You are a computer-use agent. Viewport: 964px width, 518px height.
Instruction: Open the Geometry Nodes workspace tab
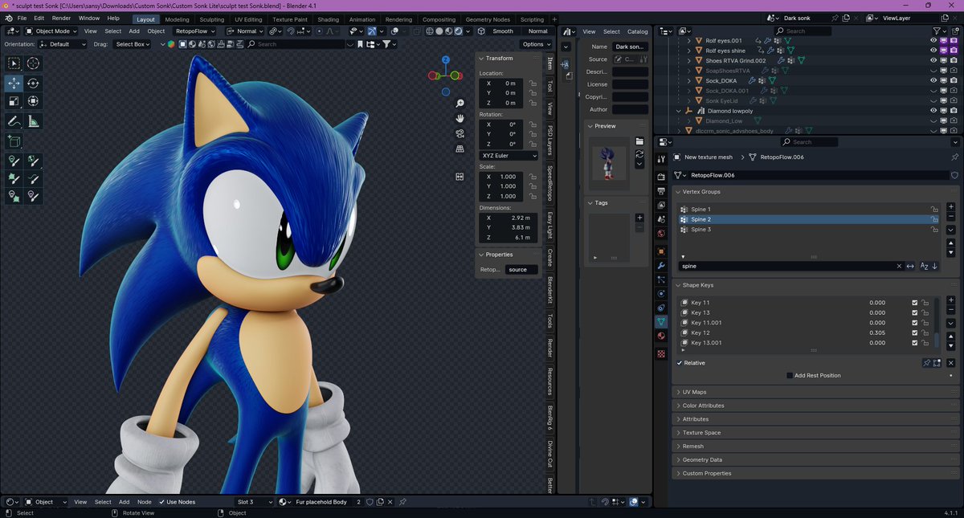point(488,19)
